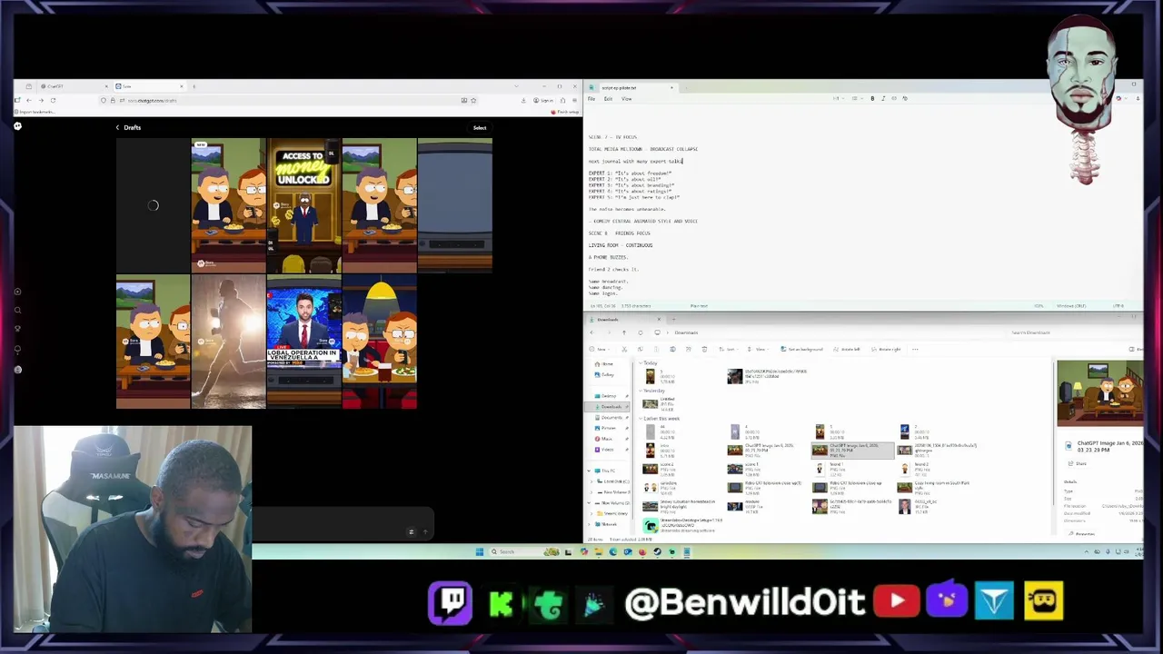Expand This PC in the navigation pane

coord(589,471)
